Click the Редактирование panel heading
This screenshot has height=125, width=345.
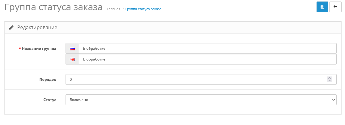(37, 28)
